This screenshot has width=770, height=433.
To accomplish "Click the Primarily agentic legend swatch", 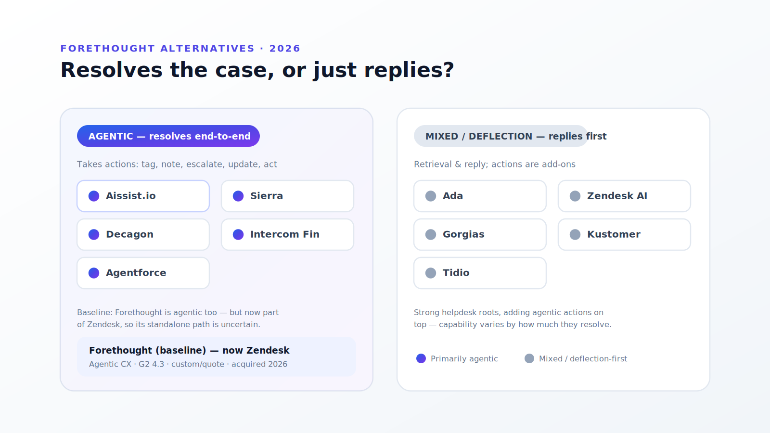I will pos(421,358).
